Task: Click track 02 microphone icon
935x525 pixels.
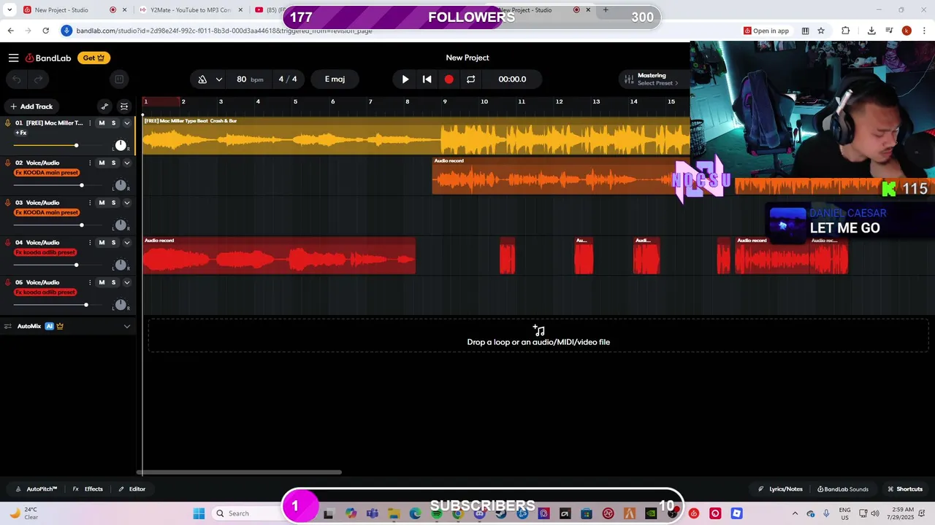Action: coord(8,163)
